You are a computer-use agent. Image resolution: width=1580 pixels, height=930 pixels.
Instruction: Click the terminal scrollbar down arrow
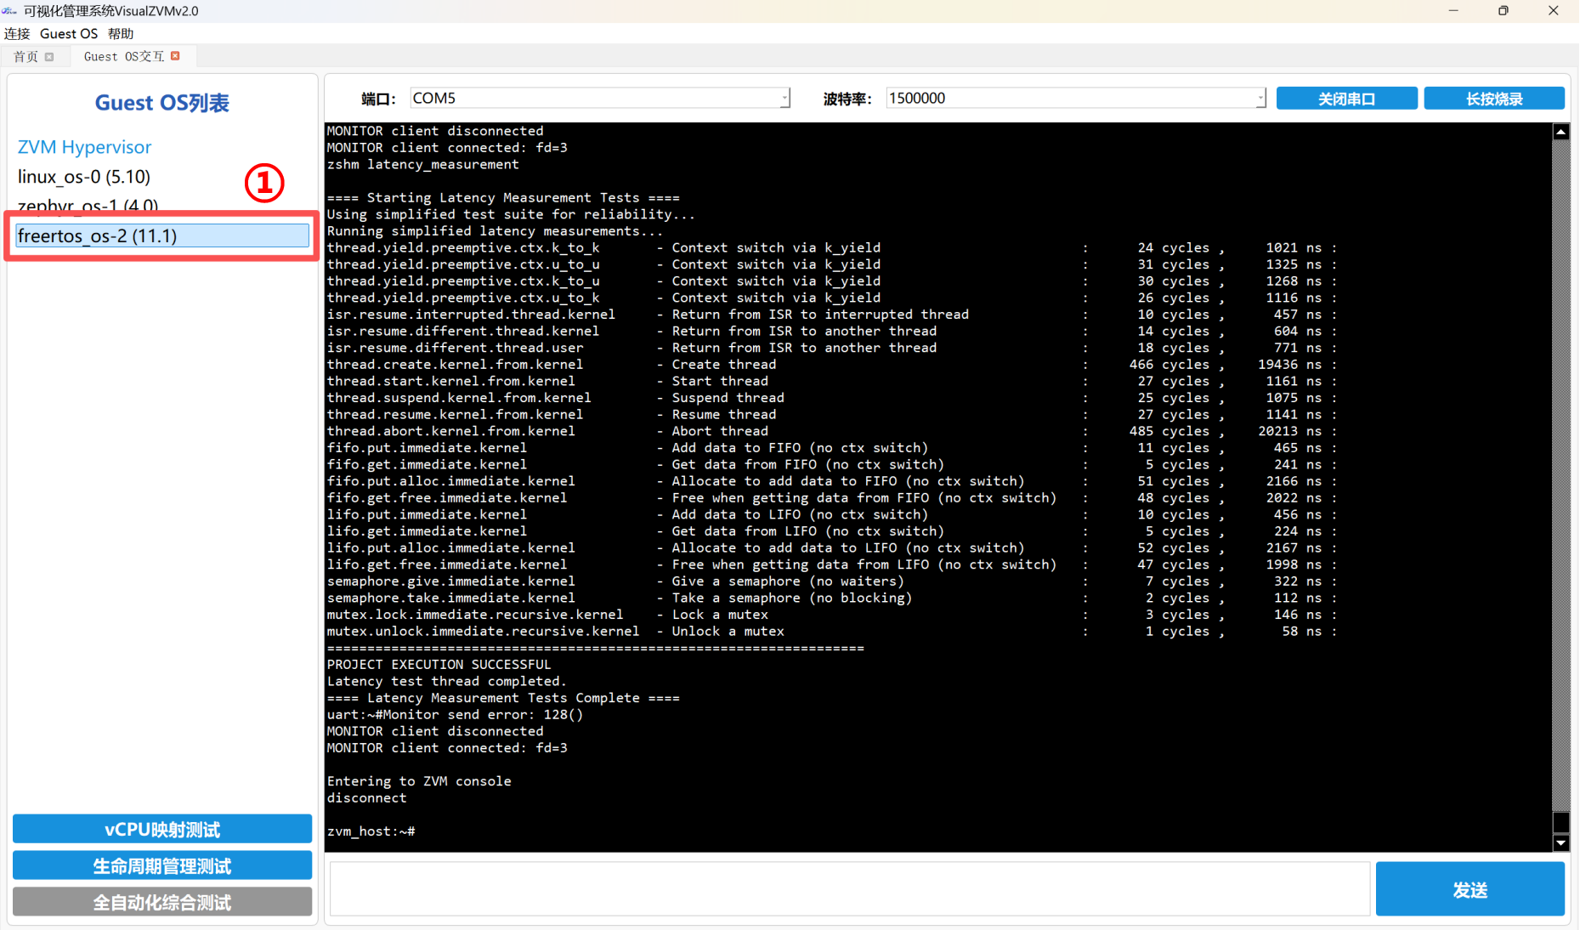pos(1560,842)
